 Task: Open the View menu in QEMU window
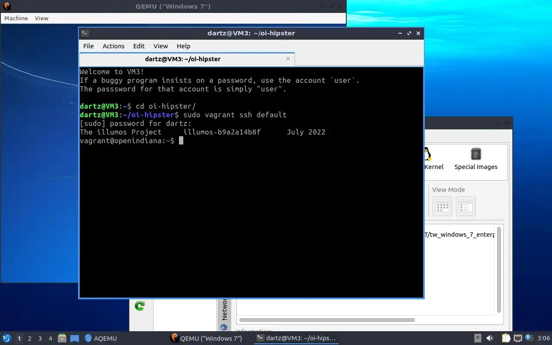tap(41, 18)
